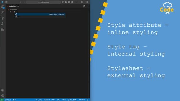
Task: Open the remote window status button
Action: tap(2, 100)
